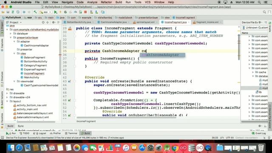This screenshot has height=153, width=272.
Task: Click Device File Explorer gear icon
Action: [260, 23]
